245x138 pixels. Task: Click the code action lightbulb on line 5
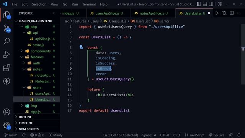pyautogui.click(x=81, y=47)
